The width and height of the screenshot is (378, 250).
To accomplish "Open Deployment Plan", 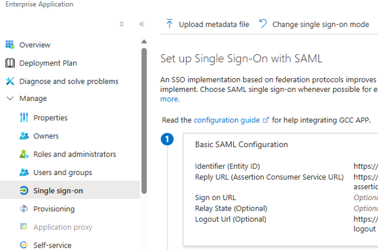I will (x=48, y=63).
